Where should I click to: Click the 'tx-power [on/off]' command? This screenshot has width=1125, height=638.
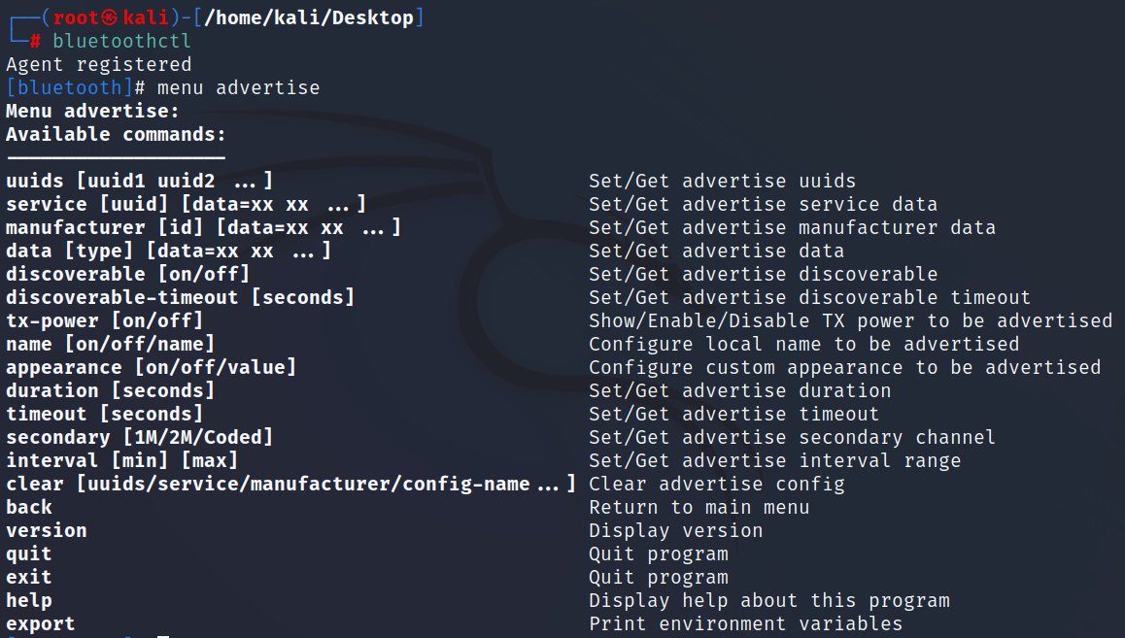point(105,320)
